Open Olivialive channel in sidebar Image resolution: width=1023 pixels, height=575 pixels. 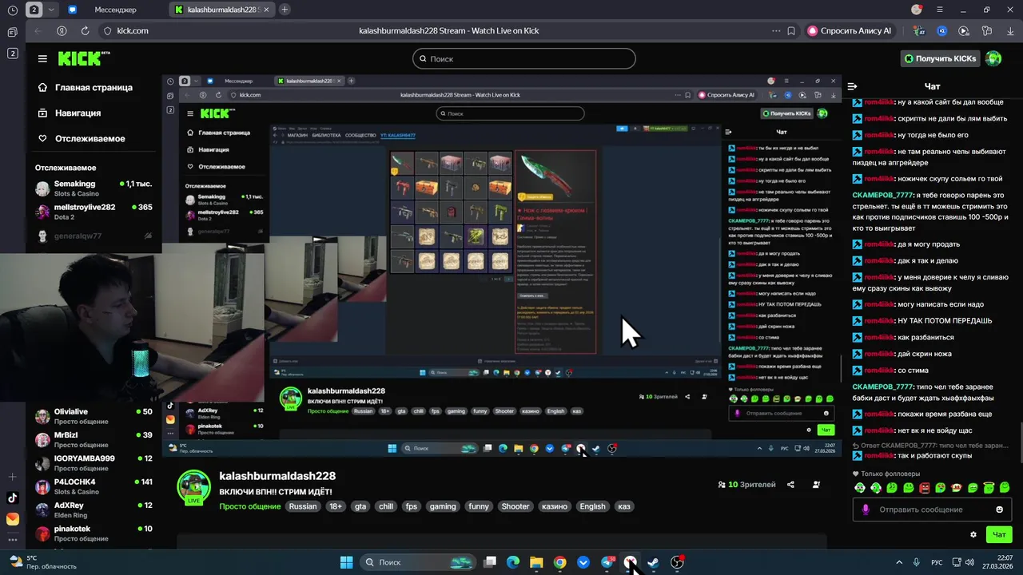coord(94,416)
